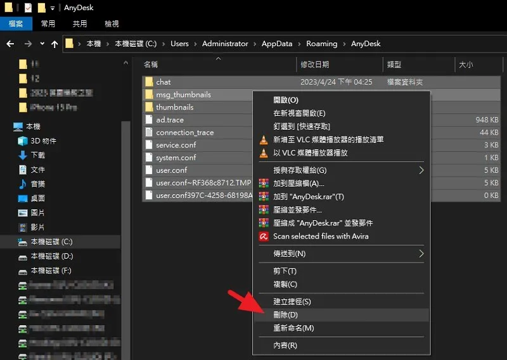Open the 檔案 ribbon tab
Screen dimensions: 507x360
tap(16, 23)
